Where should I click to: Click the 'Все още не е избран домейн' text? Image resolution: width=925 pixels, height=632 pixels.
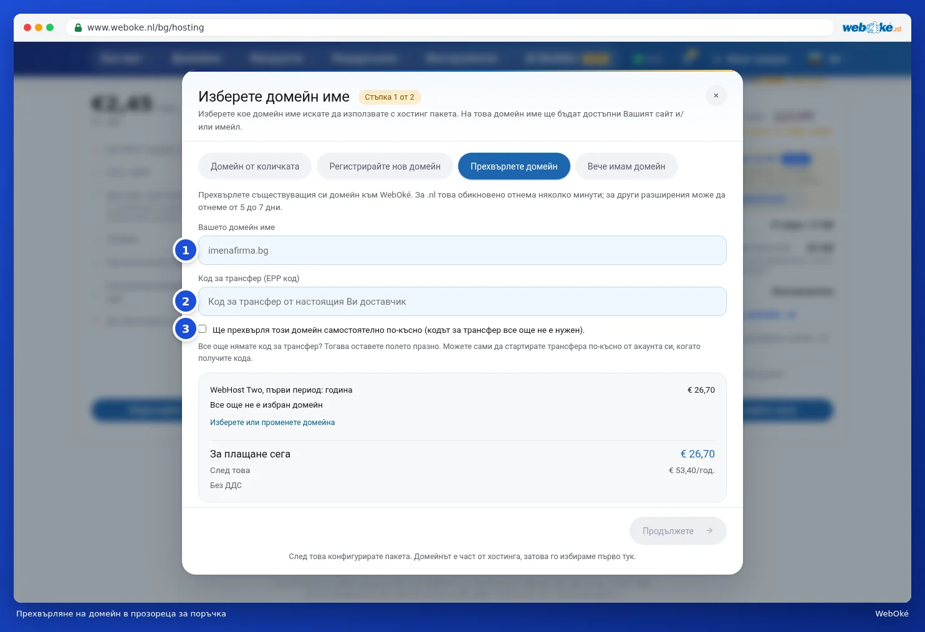[x=266, y=405]
